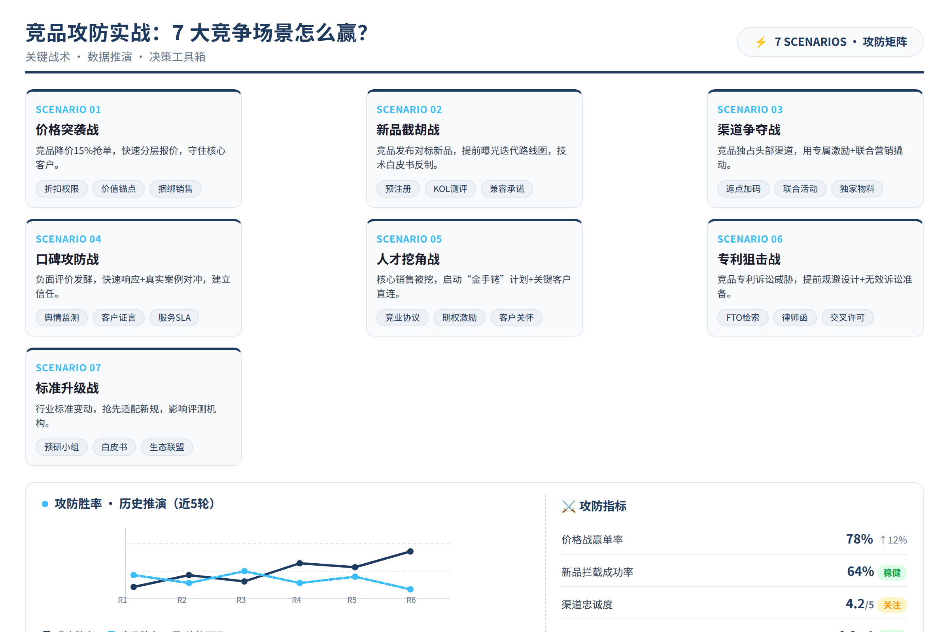Select the 折扣权限 tag
The image size is (949, 632).
62,189
